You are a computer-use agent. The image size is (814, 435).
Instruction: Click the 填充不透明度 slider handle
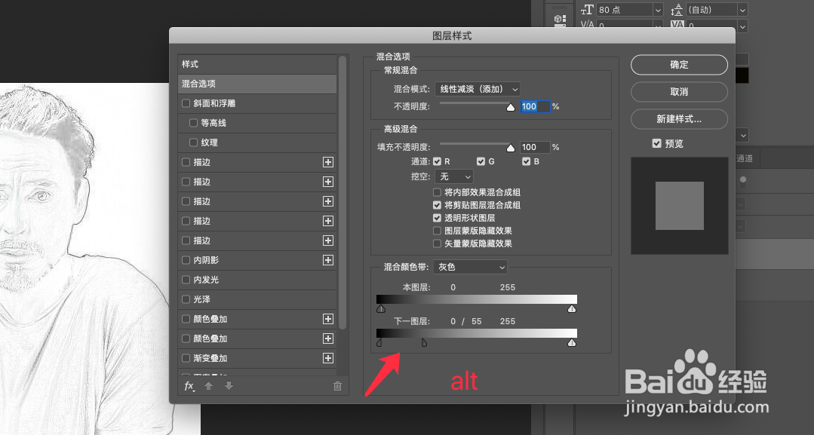510,148
